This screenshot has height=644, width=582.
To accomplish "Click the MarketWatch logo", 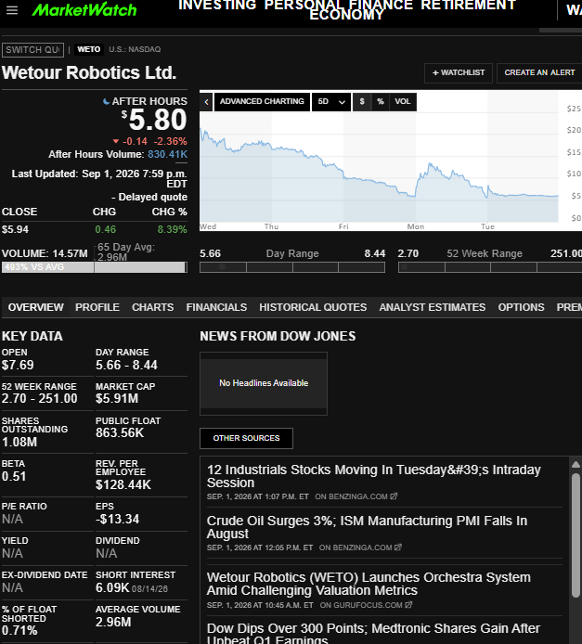I will point(84,9).
